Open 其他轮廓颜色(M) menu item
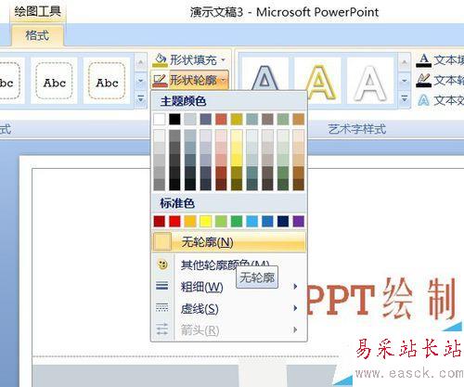This screenshot has height=387, width=464. click(229, 264)
